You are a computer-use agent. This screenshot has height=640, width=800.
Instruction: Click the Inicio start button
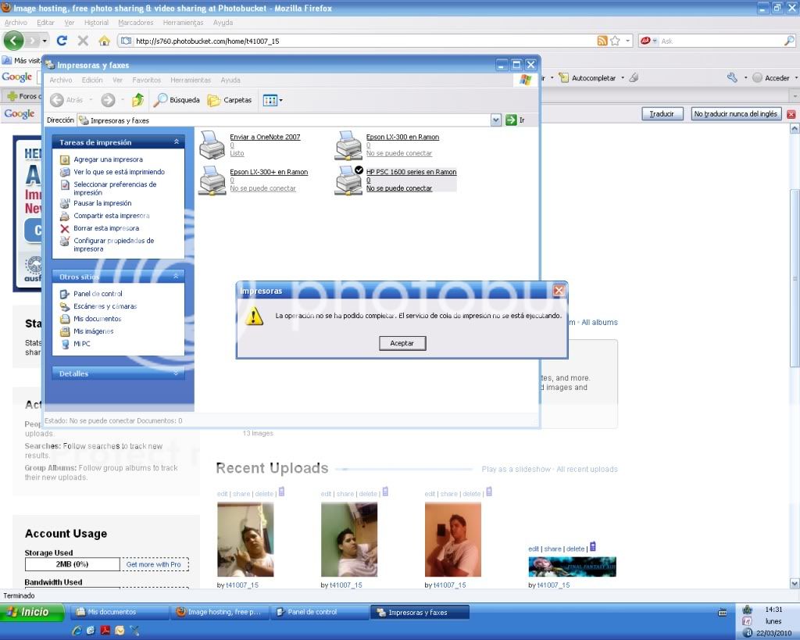pyautogui.click(x=33, y=613)
